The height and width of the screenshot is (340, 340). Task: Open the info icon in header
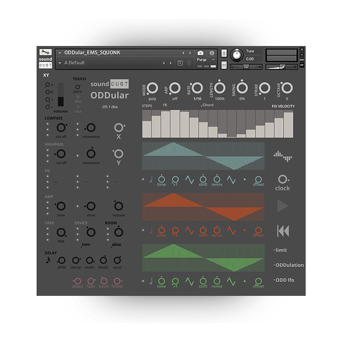point(212,53)
